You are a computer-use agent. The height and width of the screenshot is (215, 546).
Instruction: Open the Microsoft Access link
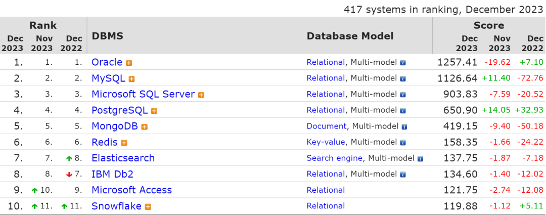tap(131, 190)
